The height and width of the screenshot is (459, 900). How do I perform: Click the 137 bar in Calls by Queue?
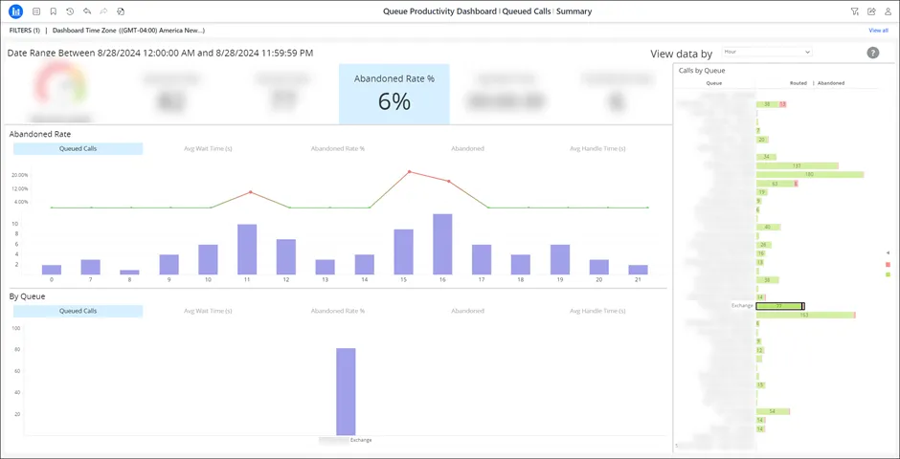coord(798,165)
